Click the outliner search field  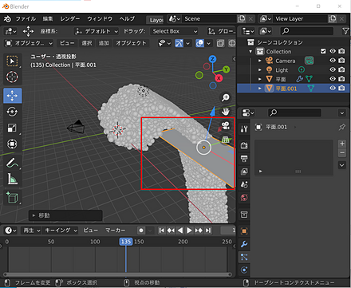(x=306, y=31)
